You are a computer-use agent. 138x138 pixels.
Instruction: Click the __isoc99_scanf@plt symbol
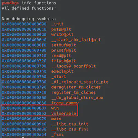(x=73, y=66)
